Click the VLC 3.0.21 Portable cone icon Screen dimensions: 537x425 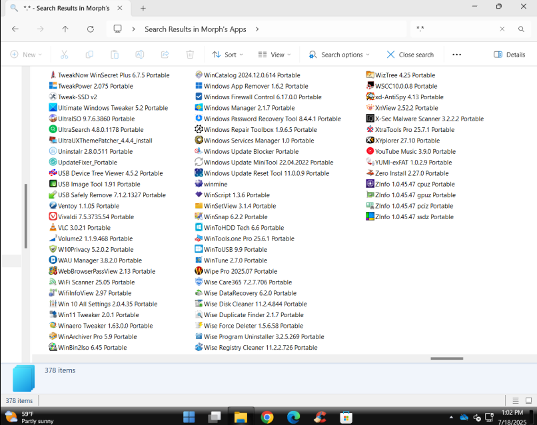53,227
